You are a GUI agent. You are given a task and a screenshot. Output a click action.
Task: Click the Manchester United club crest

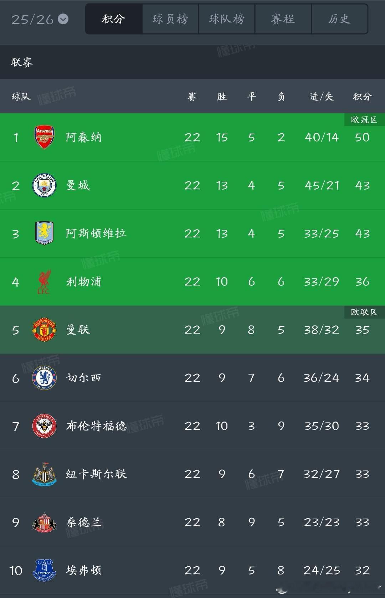tap(44, 330)
